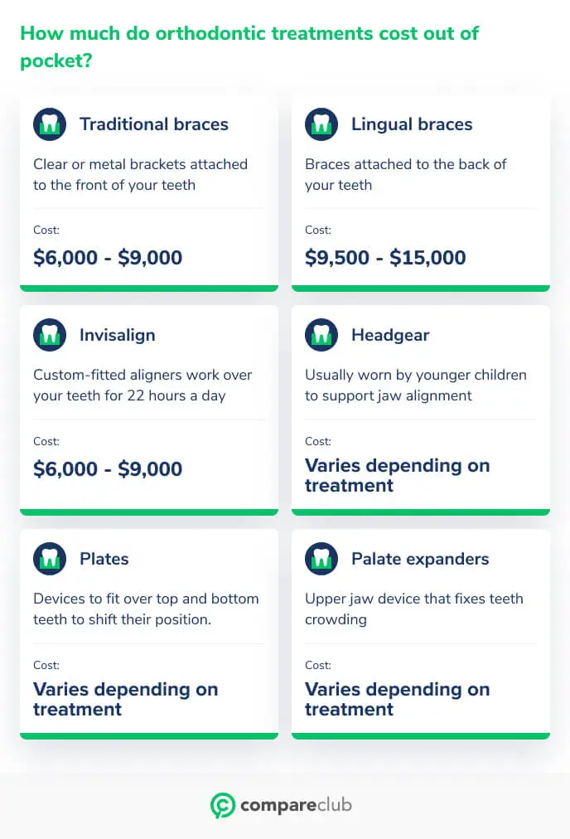The height and width of the screenshot is (839, 570).
Task: Click the compareclub green circular logo icon
Action: click(x=222, y=805)
